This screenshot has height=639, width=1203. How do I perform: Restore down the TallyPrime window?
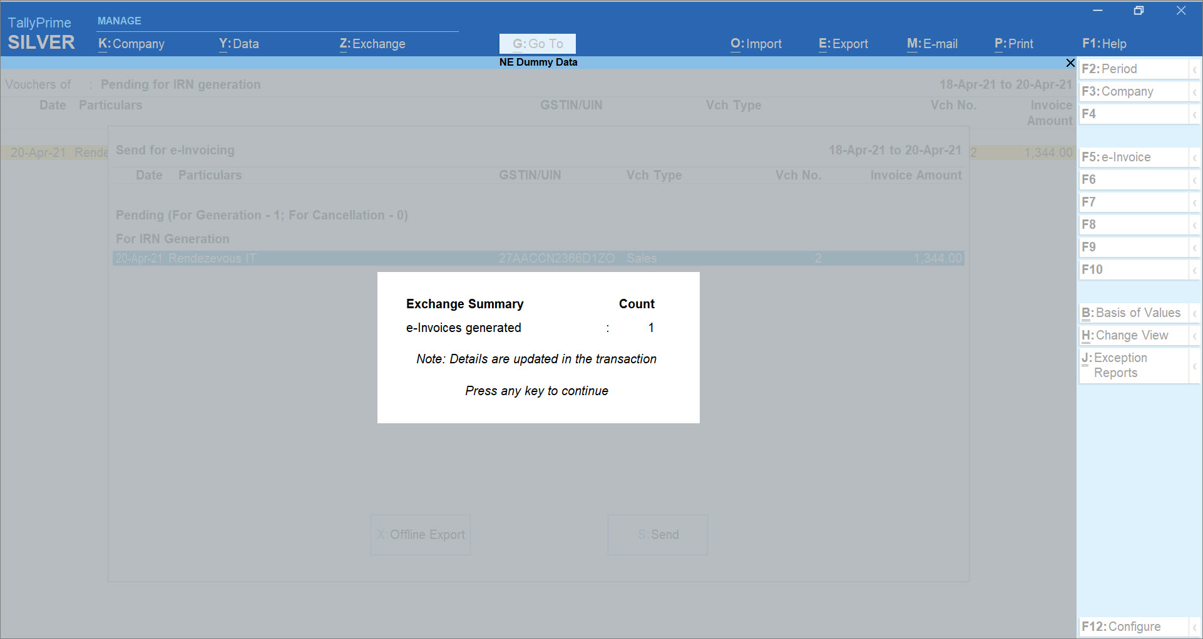(1139, 11)
